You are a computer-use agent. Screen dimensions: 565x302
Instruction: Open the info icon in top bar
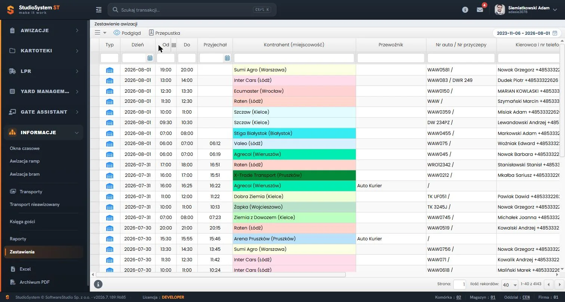point(465,10)
